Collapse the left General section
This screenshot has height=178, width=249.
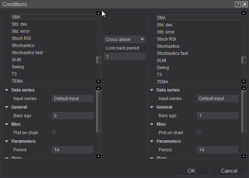click(7, 107)
